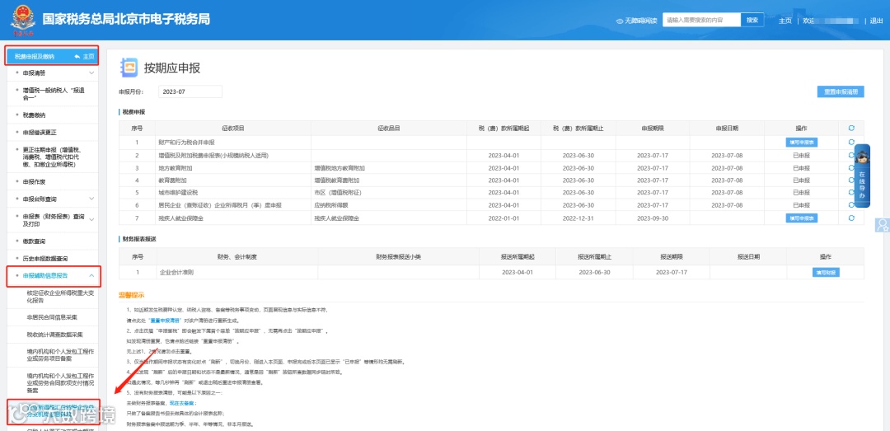Expand the 申报清册 sidebar menu

tap(91, 73)
